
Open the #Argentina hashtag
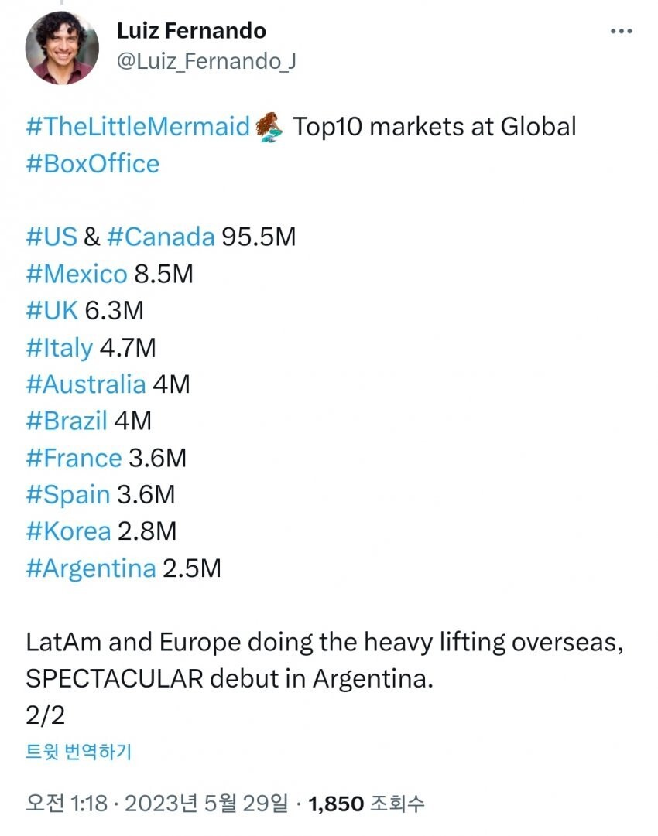(x=91, y=569)
